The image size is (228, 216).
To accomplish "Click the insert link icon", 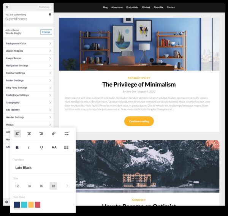I will 54,134.
